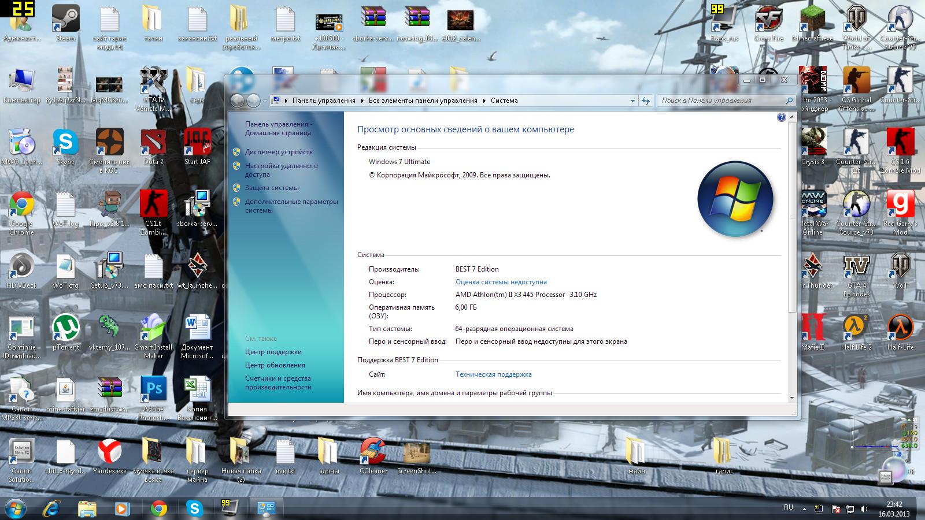This screenshot has width=925, height=520.
Task: Open Центр обновления in sidebar
Action: [x=275, y=365]
